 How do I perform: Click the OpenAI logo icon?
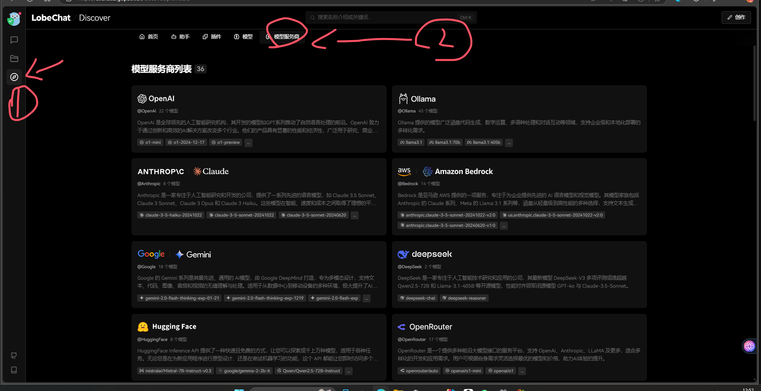(142, 99)
